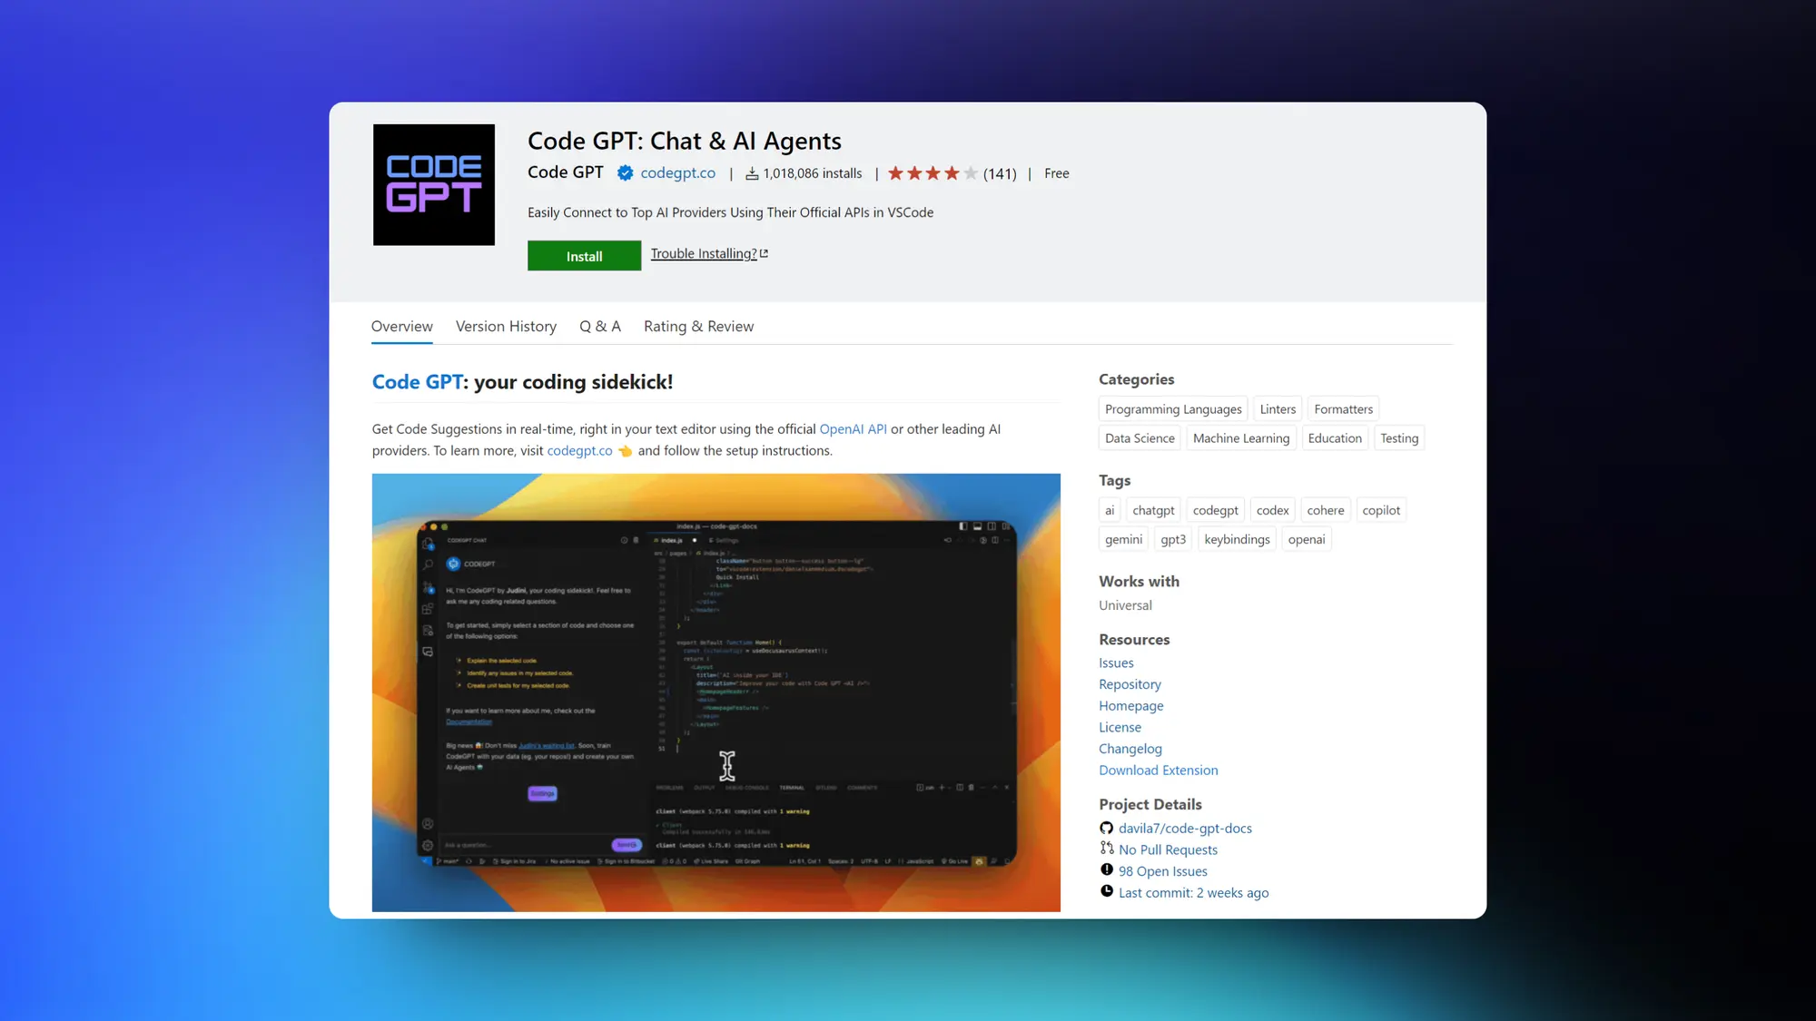Open the Issues resource link

click(x=1116, y=663)
